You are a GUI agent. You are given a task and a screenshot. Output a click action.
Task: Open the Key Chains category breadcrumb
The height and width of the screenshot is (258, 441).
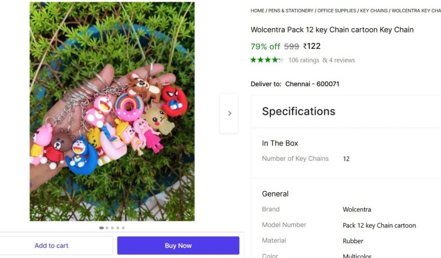pos(373,11)
